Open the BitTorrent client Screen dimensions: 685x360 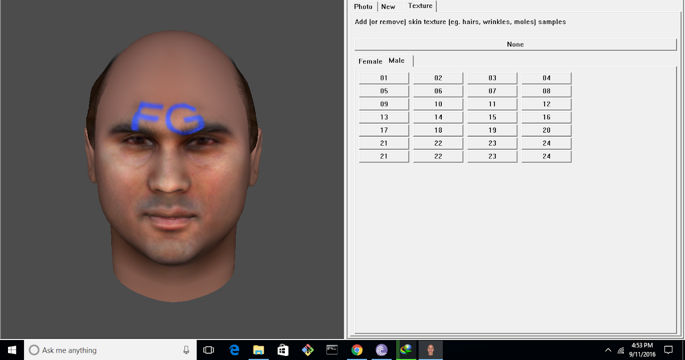[x=380, y=350]
